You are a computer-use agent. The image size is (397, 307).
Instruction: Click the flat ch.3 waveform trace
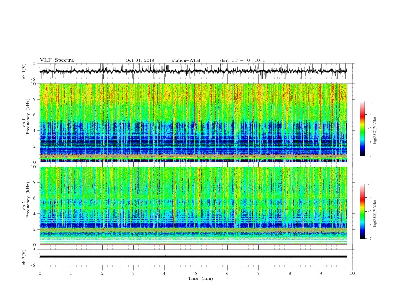click(193, 257)
